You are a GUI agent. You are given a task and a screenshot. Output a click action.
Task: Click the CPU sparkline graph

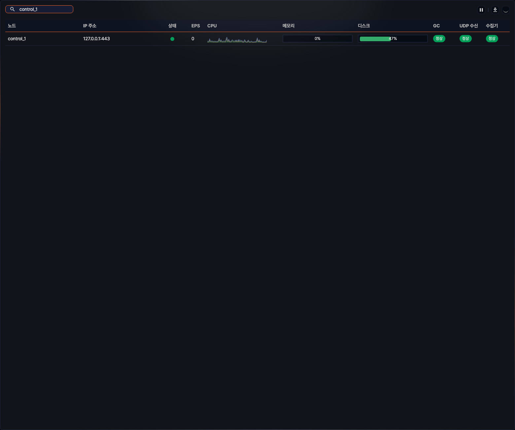tap(237, 40)
